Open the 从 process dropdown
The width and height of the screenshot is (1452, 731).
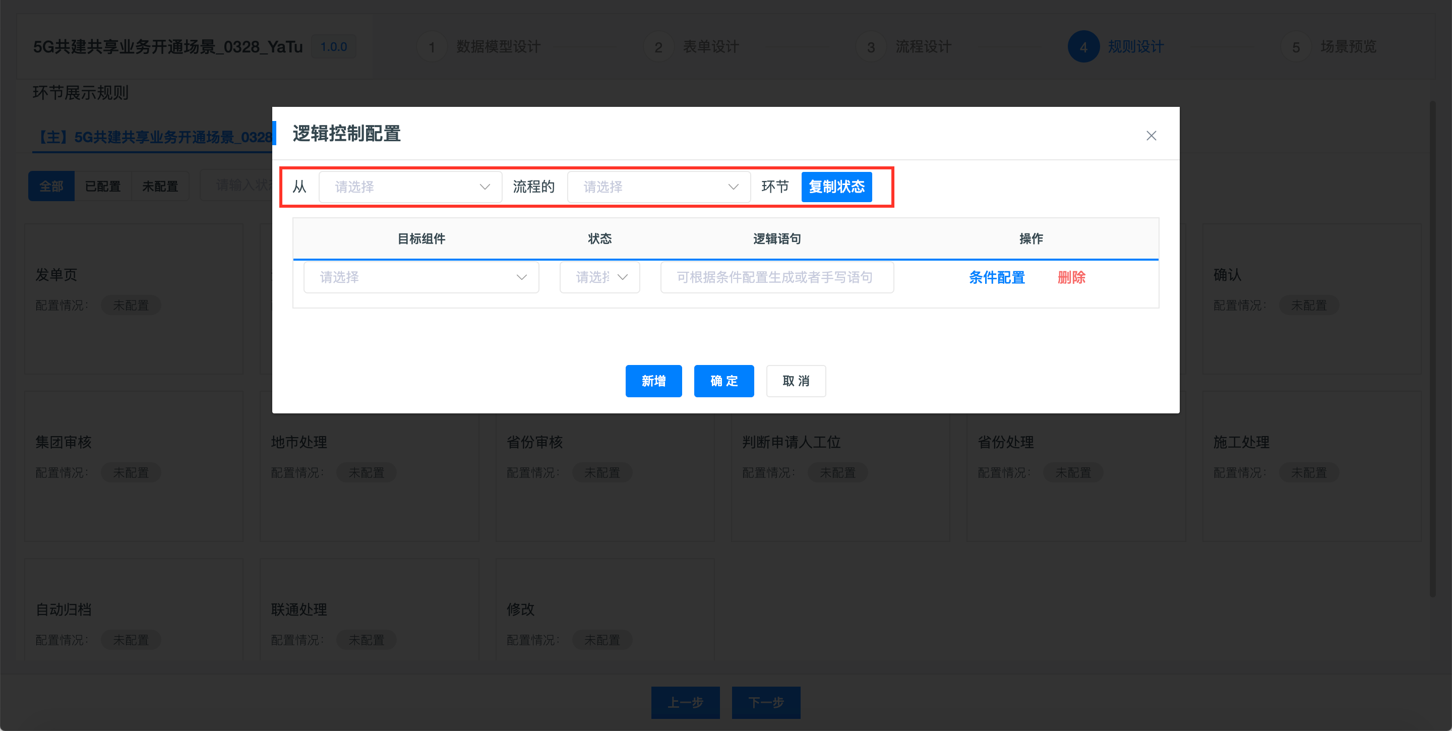[410, 187]
